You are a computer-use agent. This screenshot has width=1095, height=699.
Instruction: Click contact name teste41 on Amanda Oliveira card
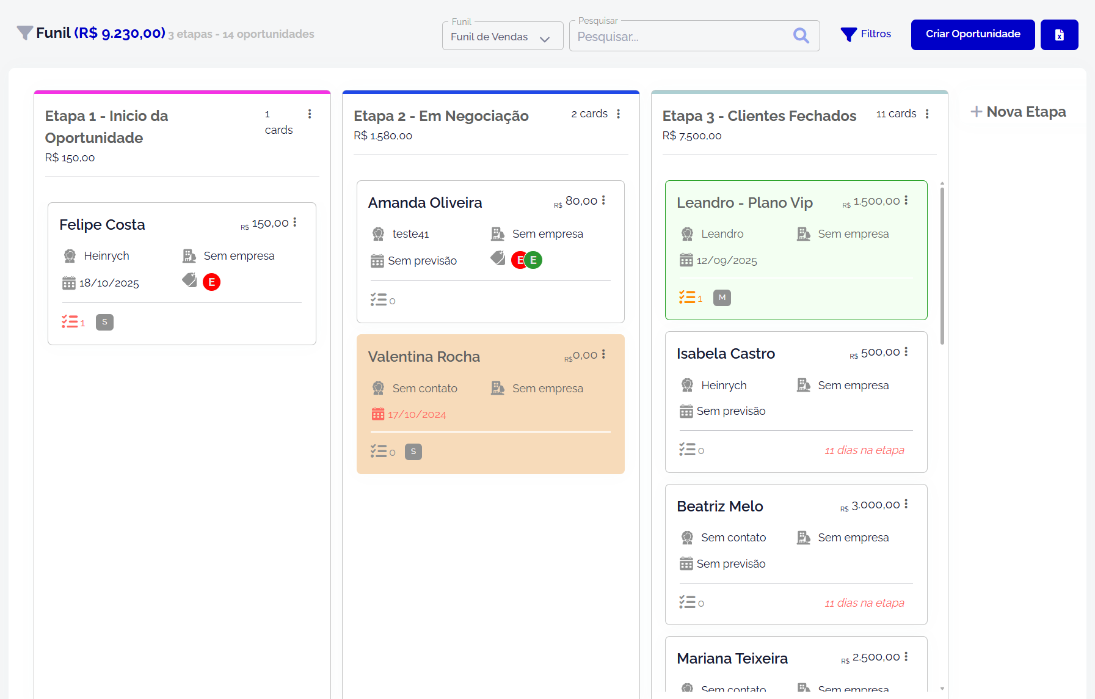[x=410, y=234]
